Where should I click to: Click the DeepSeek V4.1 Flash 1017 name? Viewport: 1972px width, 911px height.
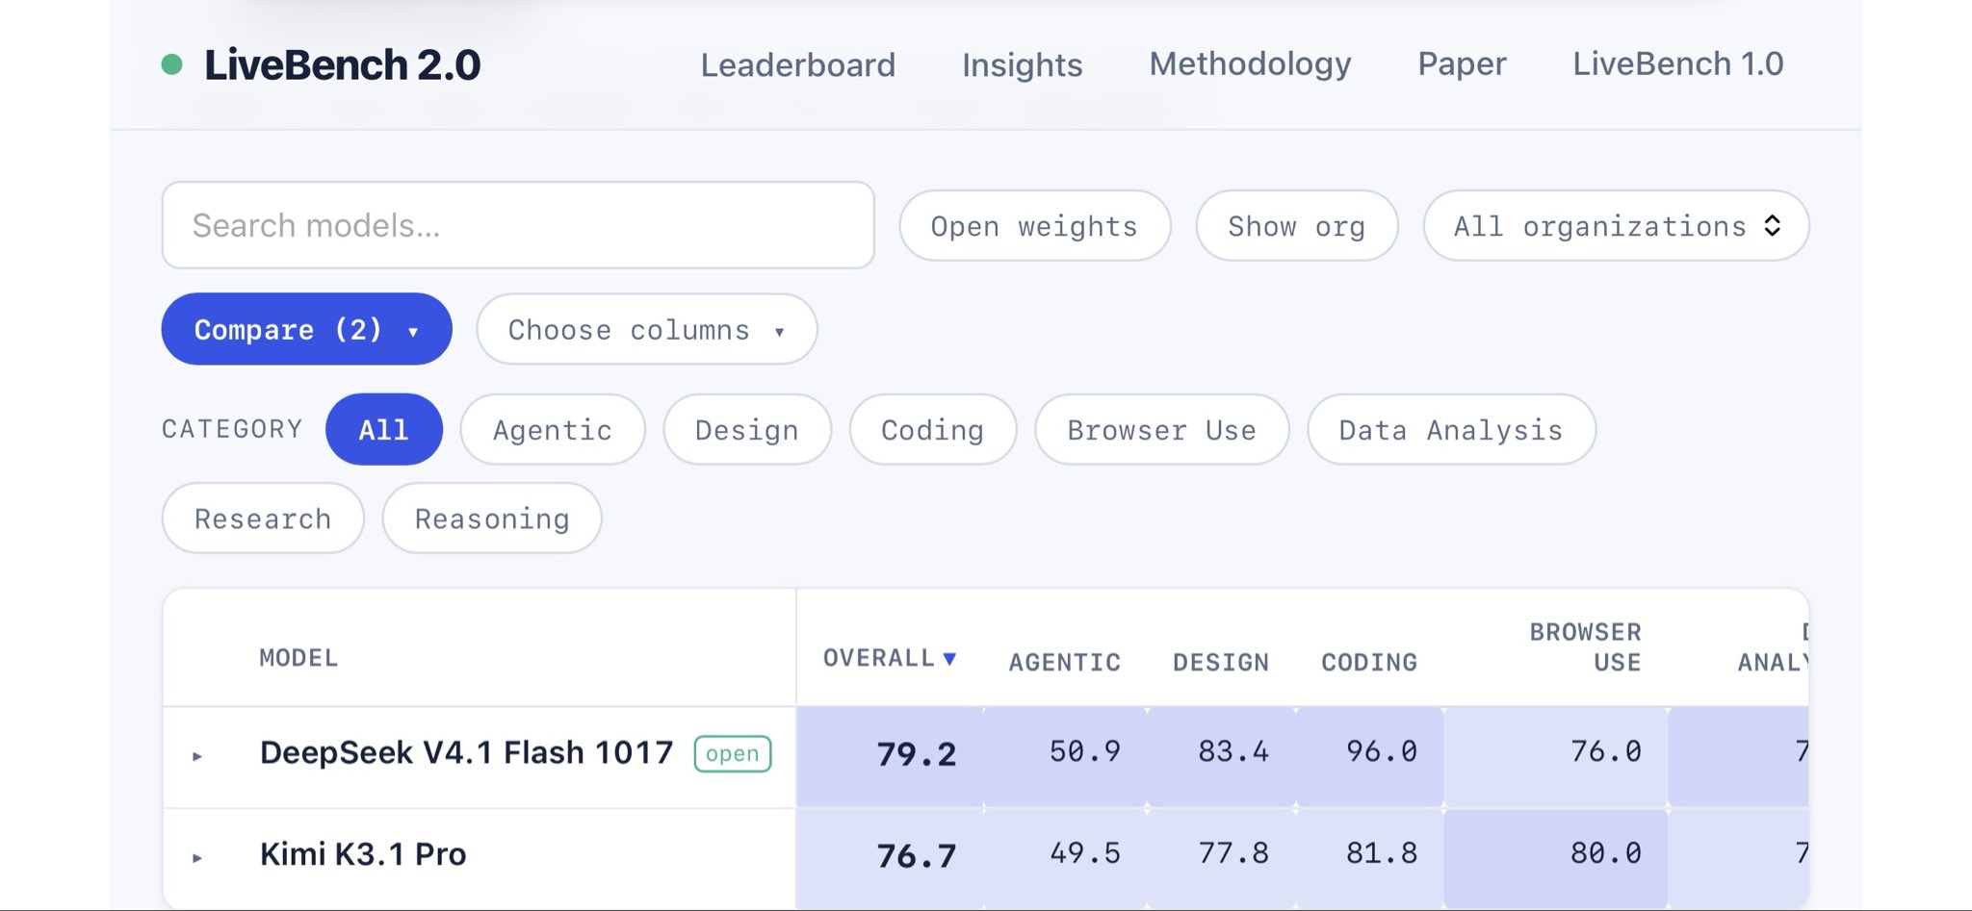tap(467, 752)
